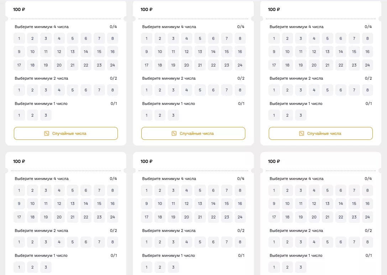Viewport: 387px width, 275px height.
Task: Click the dice icon in the top-left ticket
Action: [x=46, y=133]
